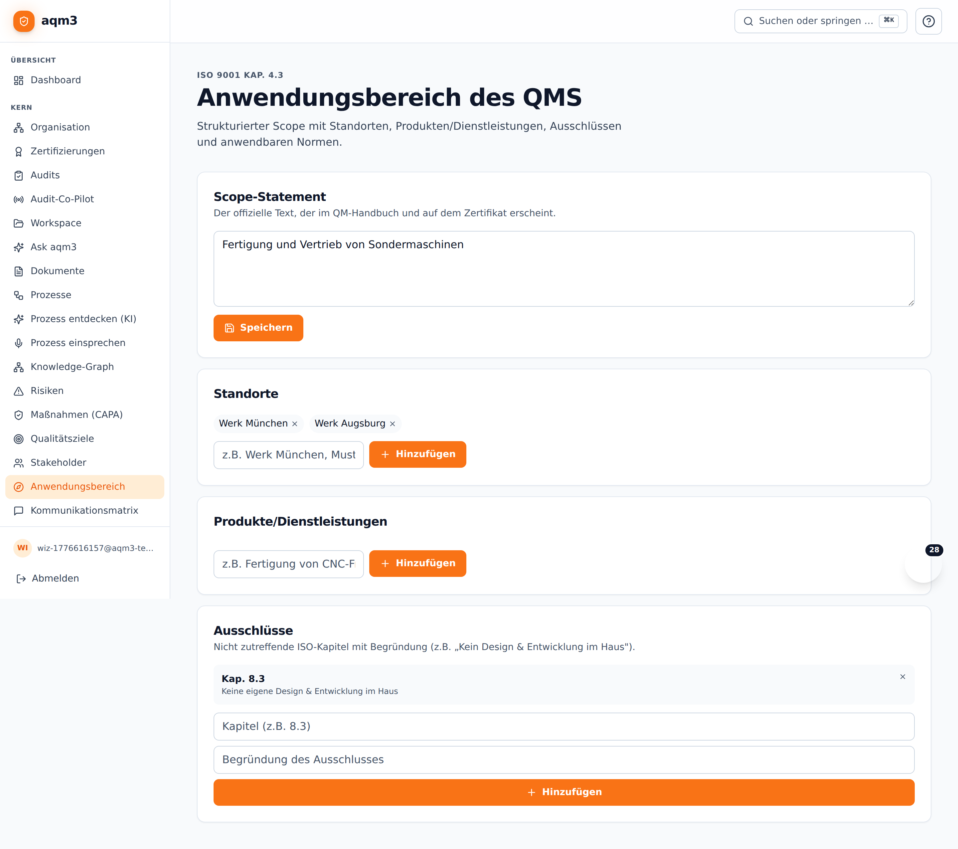The height and width of the screenshot is (849, 958).
Task: Click the Kap. 8.3 exclusion text
Action: 243,679
